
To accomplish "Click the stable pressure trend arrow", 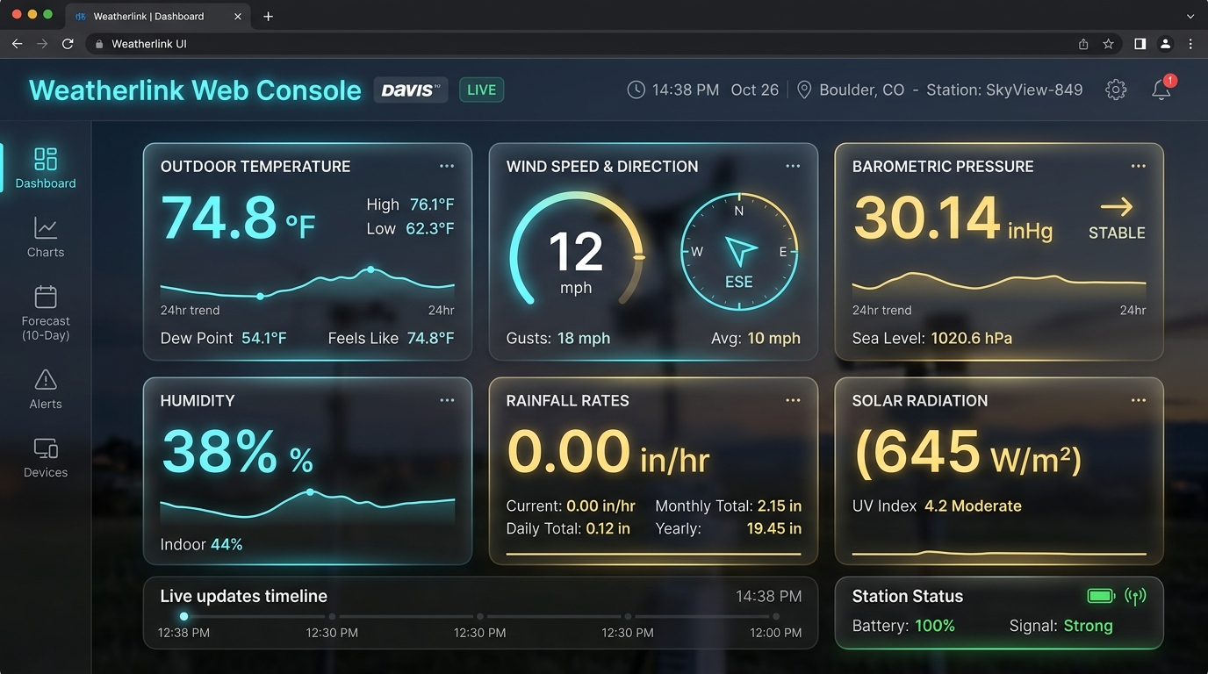I will click(x=1117, y=207).
